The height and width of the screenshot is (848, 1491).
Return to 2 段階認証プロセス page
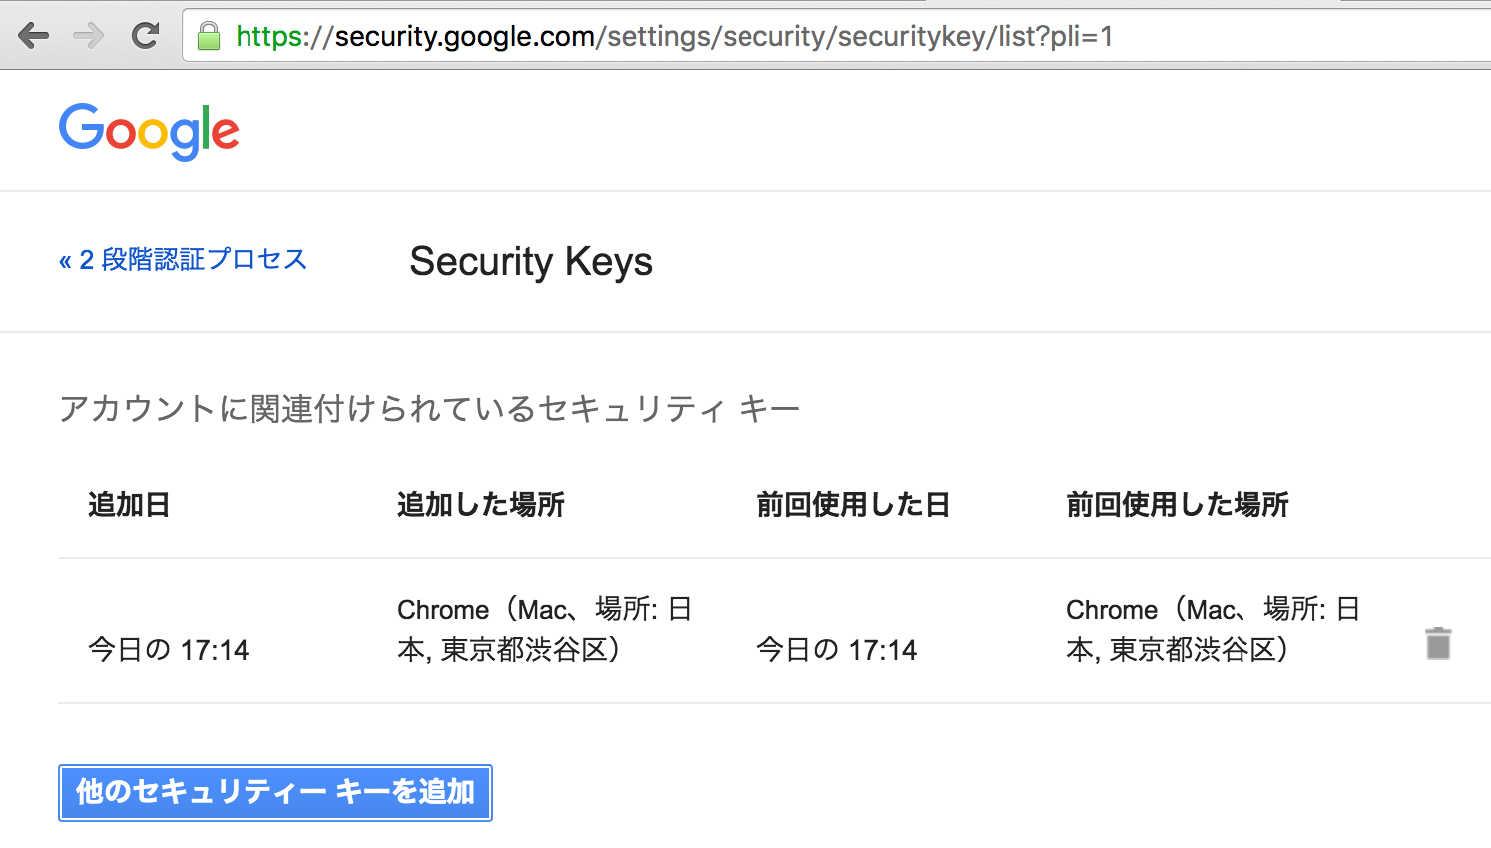tap(183, 260)
